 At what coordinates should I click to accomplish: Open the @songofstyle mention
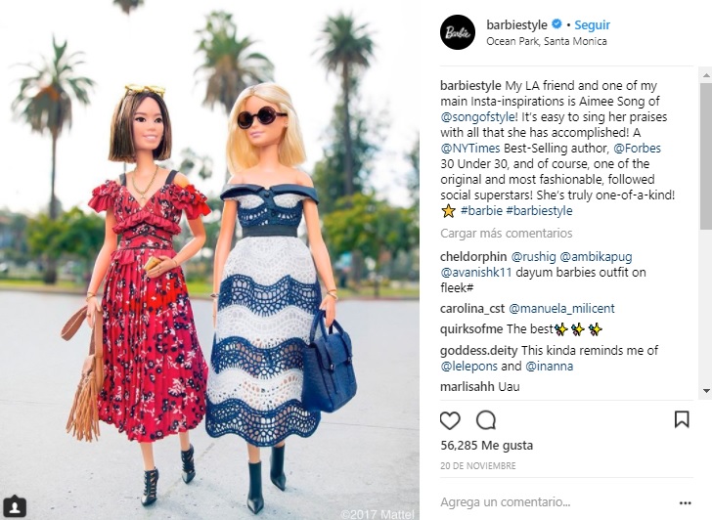click(477, 117)
